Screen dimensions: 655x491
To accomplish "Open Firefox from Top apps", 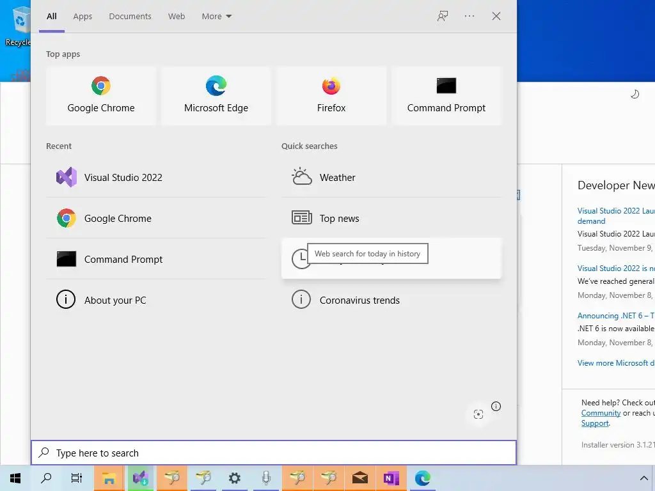I will [331, 96].
